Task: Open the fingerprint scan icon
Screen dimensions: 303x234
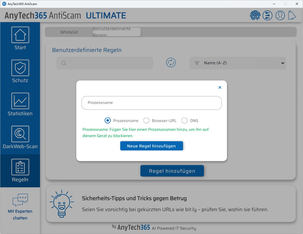Action: pos(255,15)
